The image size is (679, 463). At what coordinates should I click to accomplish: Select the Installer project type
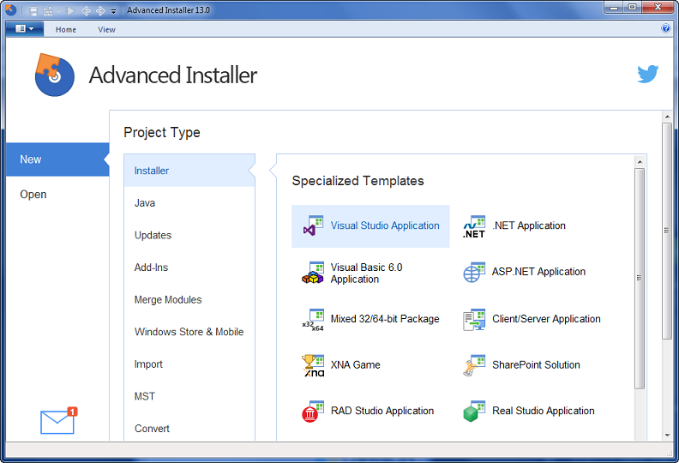pyautogui.click(x=189, y=171)
